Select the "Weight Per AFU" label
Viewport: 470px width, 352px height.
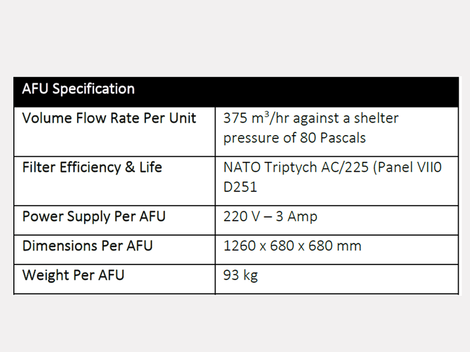point(73,275)
